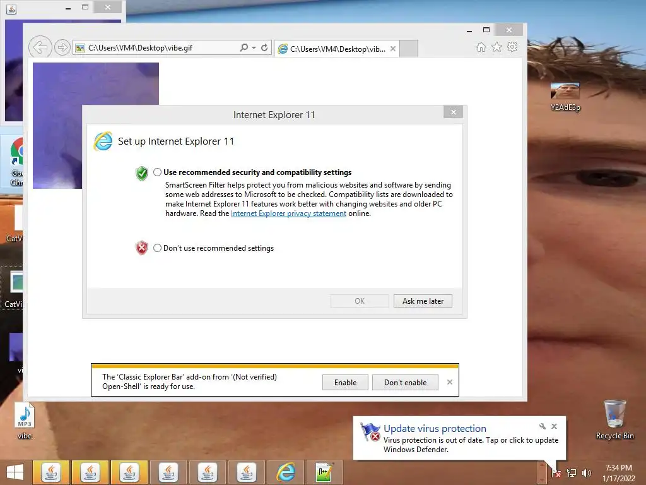Refresh the vibe.gif page
646x485 pixels.
264,48
